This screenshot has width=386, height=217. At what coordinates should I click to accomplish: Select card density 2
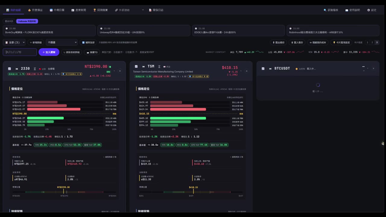click(372, 42)
